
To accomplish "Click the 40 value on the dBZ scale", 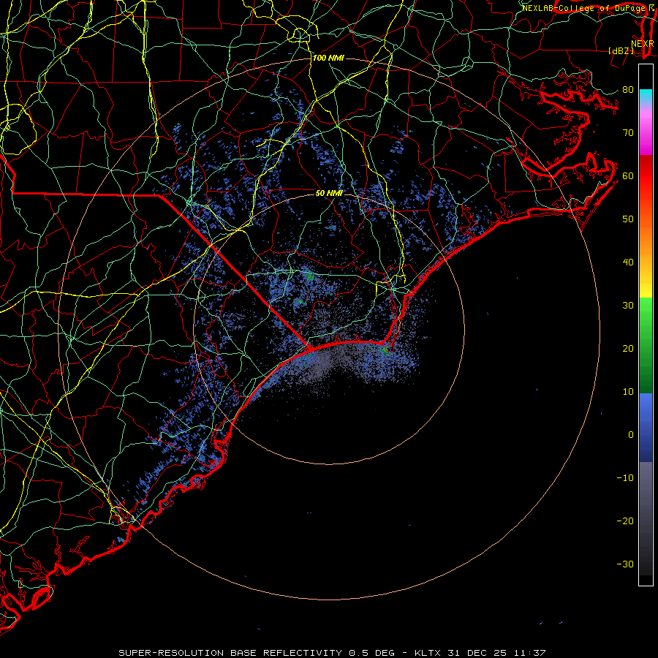I will click(x=628, y=262).
